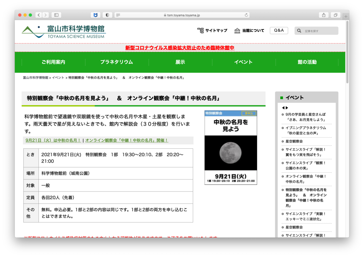Click the privacy report half-shield icon
Screen dimensions: 364x257
(x=107, y=15)
